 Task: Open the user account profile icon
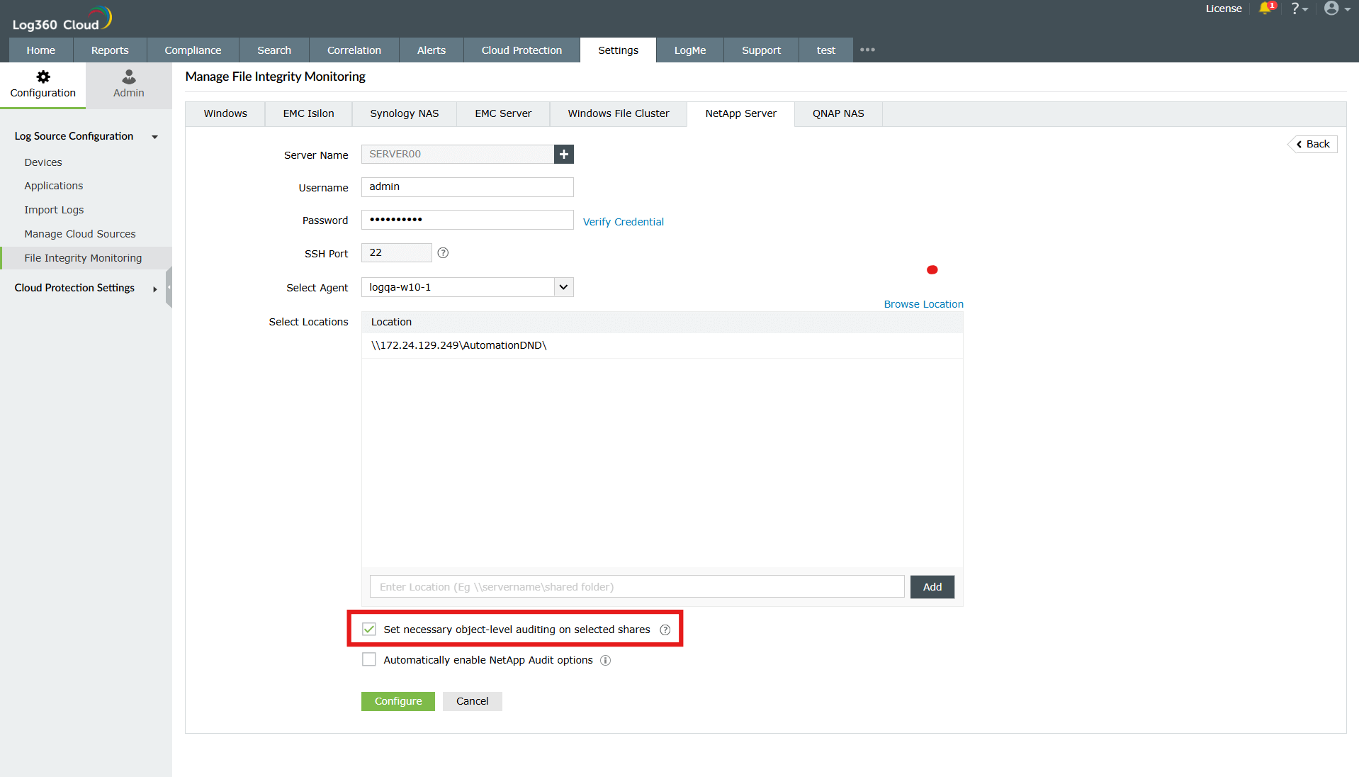point(1333,9)
